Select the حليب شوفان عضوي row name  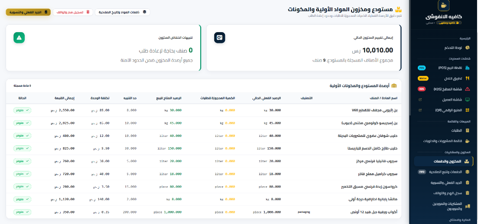click(x=368, y=136)
